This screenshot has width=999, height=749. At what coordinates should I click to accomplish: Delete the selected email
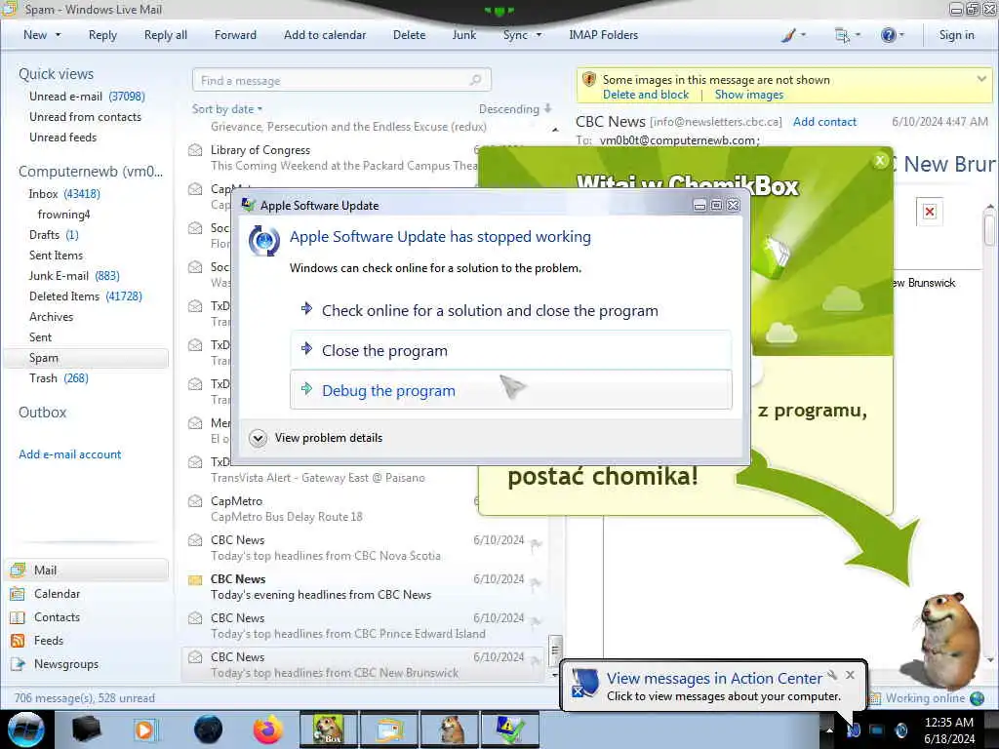pos(409,35)
